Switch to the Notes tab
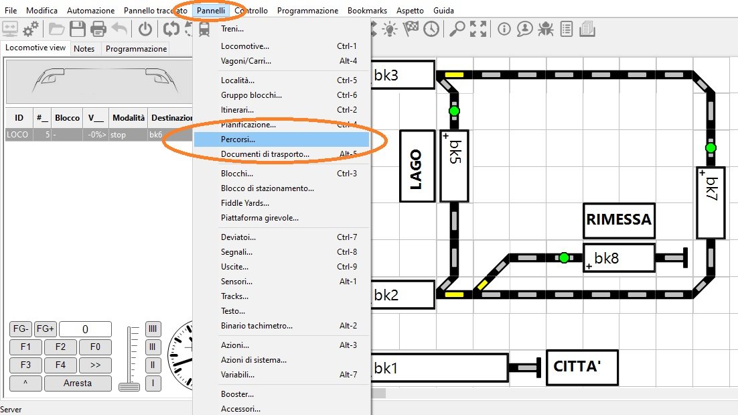Image resolution: width=738 pixels, height=415 pixels. pyautogui.click(x=84, y=48)
